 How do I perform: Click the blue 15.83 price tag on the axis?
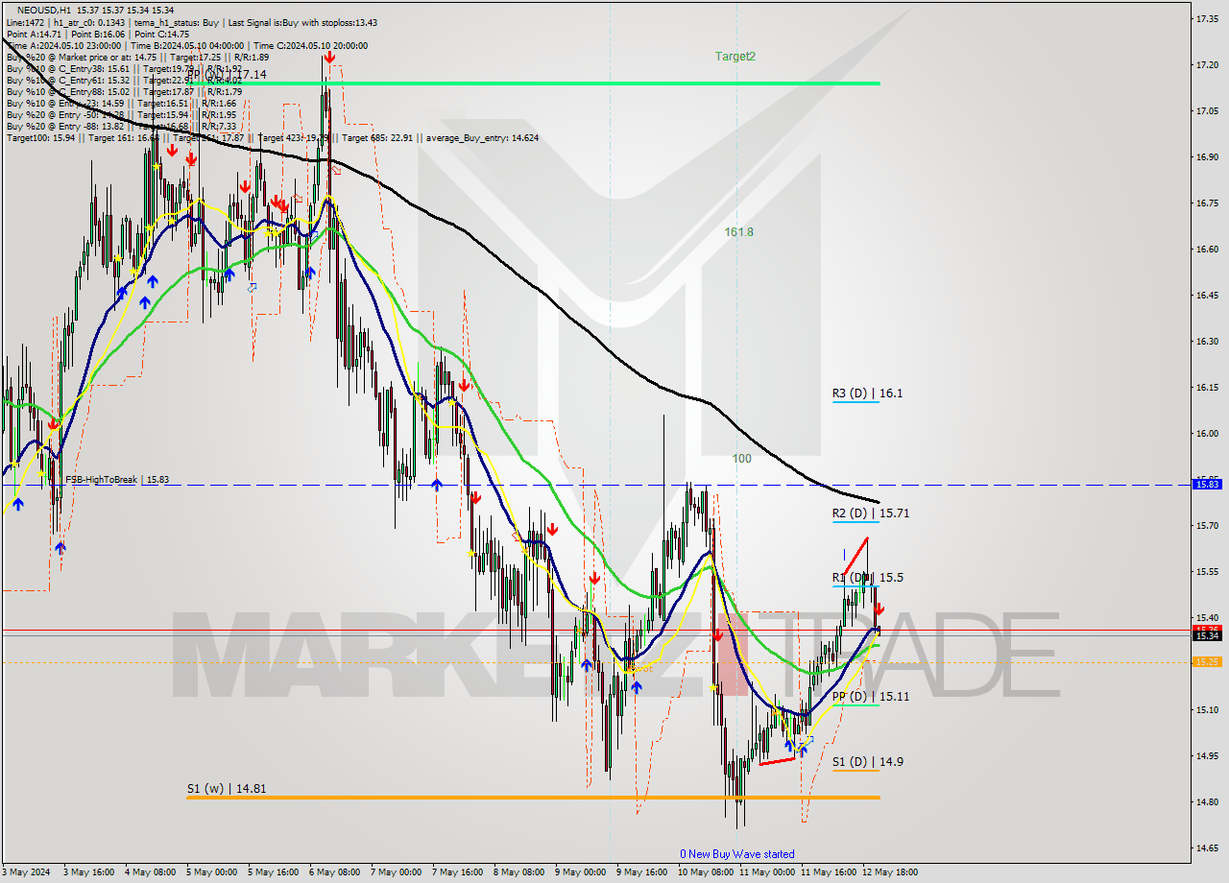click(1206, 485)
